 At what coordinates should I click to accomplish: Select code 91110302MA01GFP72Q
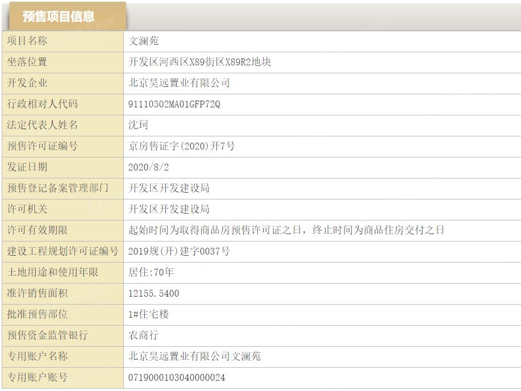click(x=174, y=105)
